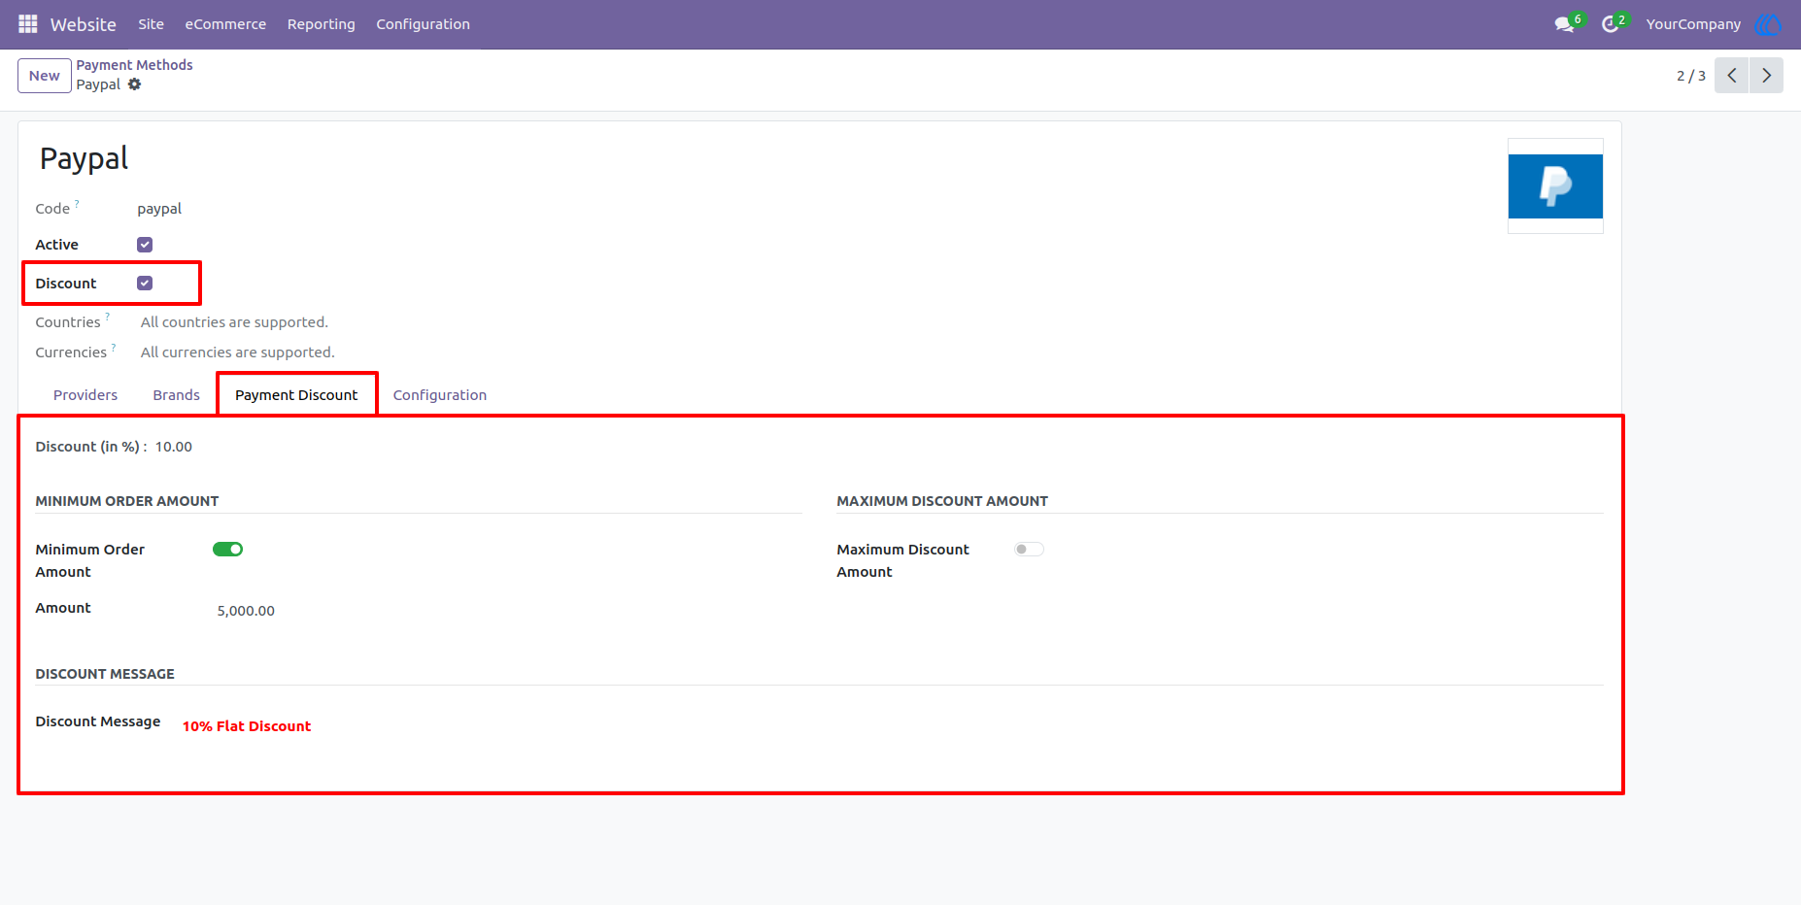This screenshot has width=1801, height=905.
Task: Edit the minimum Amount value 5,000.00
Action: coord(246,611)
